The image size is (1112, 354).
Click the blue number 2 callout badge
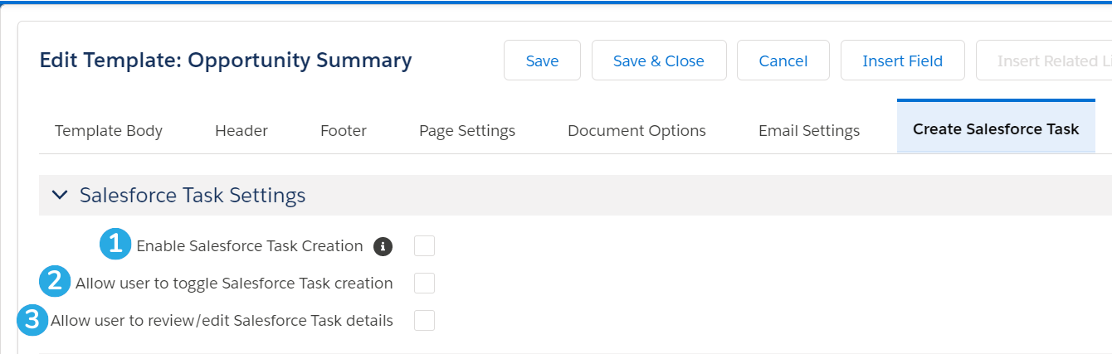(55, 280)
